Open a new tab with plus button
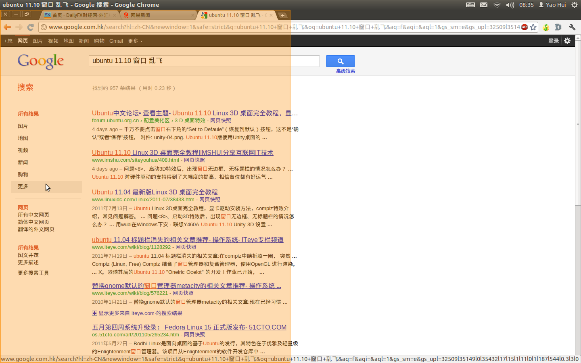Screen dimensions: 581x363 coord(283,15)
